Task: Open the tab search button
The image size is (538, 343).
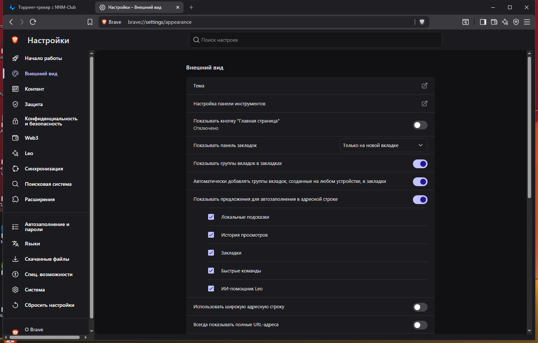Action: (466, 22)
